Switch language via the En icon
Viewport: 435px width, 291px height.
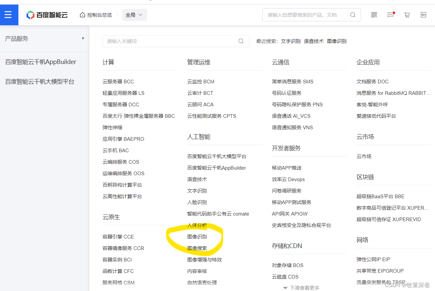pyautogui.click(x=423, y=15)
